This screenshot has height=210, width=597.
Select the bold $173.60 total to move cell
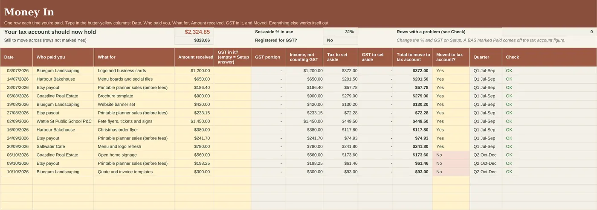412,155
